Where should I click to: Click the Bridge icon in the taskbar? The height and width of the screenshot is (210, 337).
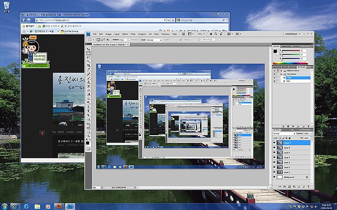(x=59, y=207)
